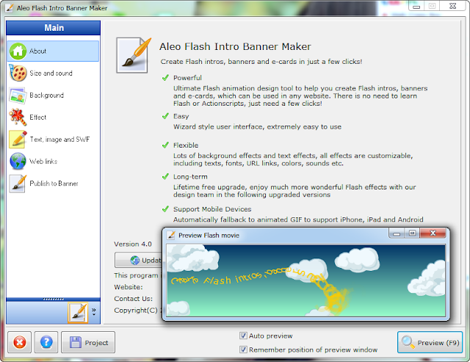
Task: Open the About page via home icon
Action: [18, 51]
